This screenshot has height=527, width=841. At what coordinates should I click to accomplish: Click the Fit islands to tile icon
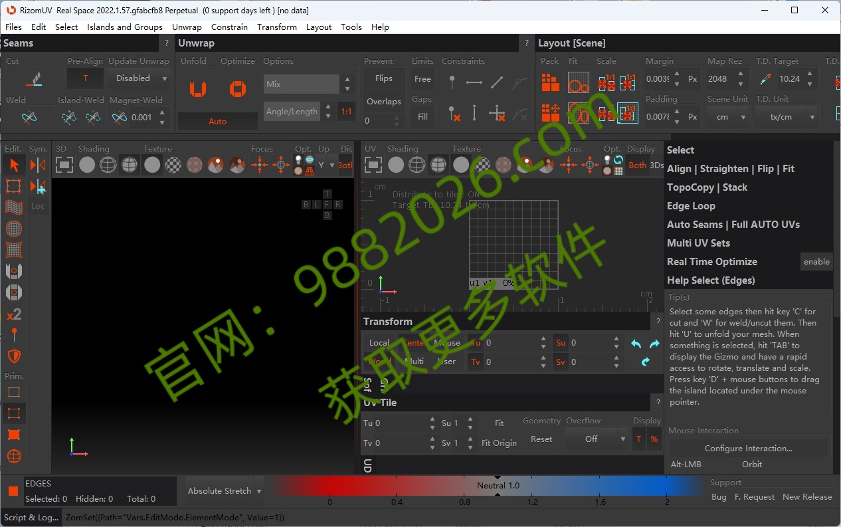tap(579, 82)
